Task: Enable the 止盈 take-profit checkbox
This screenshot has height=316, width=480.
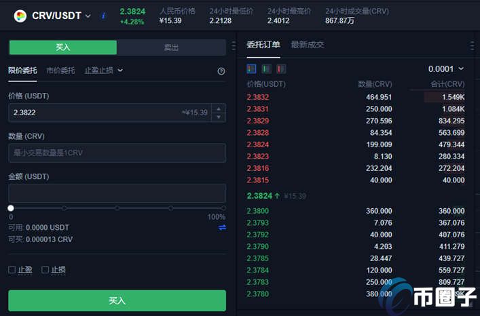Action: (x=12, y=269)
